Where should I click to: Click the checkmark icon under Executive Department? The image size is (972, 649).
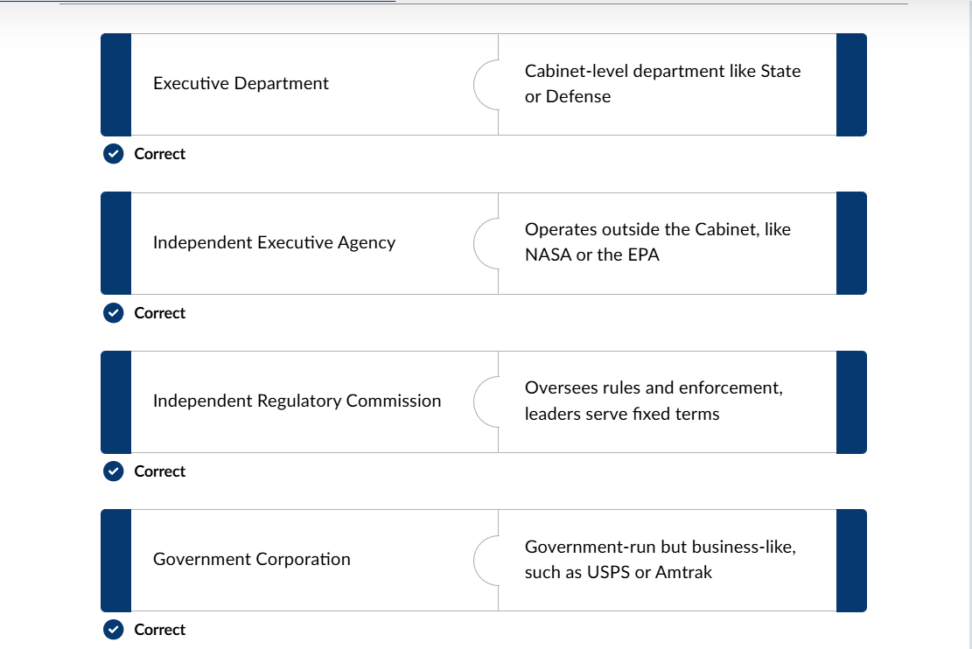pyautogui.click(x=113, y=154)
